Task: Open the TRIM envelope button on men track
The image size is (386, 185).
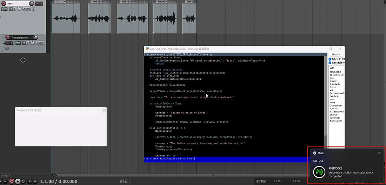Action: pos(27,9)
